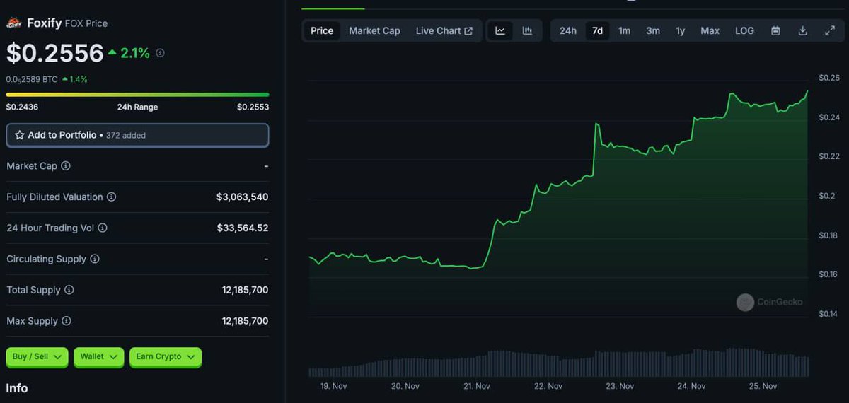Click the Info section heading
This screenshot has width=849, height=403.
click(17, 388)
